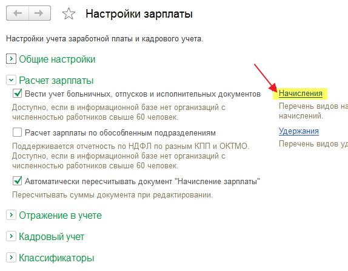Expand the Кадровый учет section chevron
This screenshot has width=348, height=271.
pyautogui.click(x=11, y=236)
